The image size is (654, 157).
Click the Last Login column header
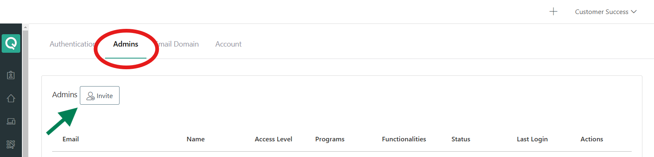532,139
